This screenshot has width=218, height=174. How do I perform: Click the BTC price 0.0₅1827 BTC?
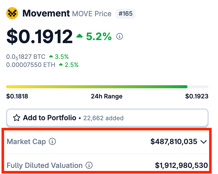[x=26, y=57]
